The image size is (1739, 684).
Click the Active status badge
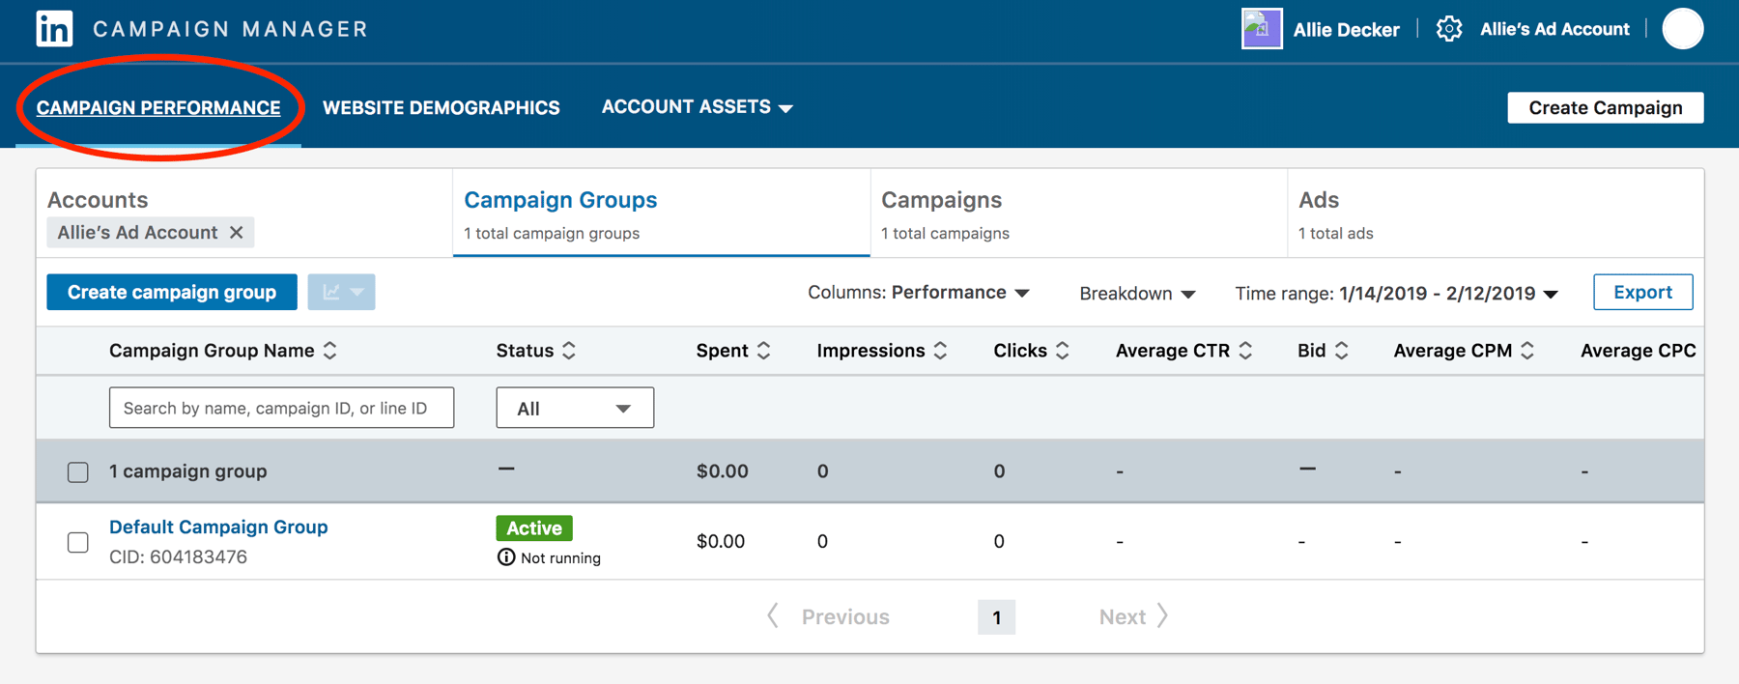(534, 527)
